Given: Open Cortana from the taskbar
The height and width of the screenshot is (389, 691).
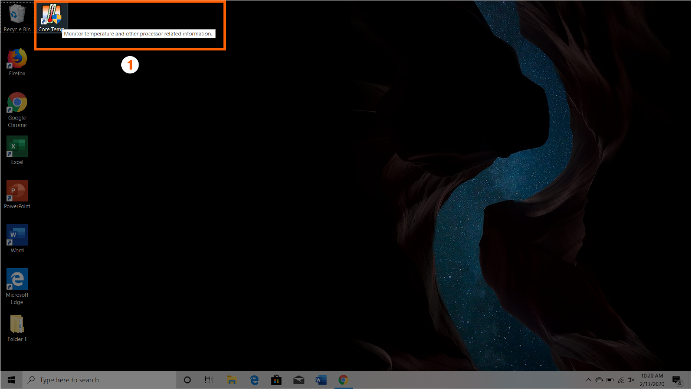Looking at the screenshot, I should point(187,380).
